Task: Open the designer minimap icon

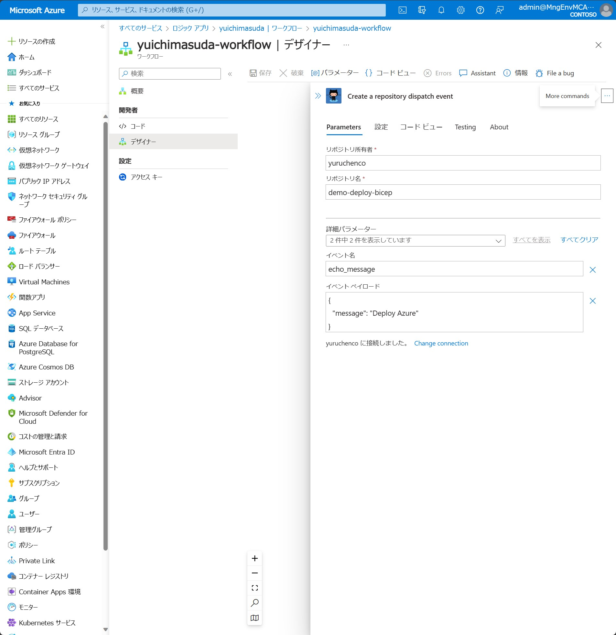Action: (254, 618)
